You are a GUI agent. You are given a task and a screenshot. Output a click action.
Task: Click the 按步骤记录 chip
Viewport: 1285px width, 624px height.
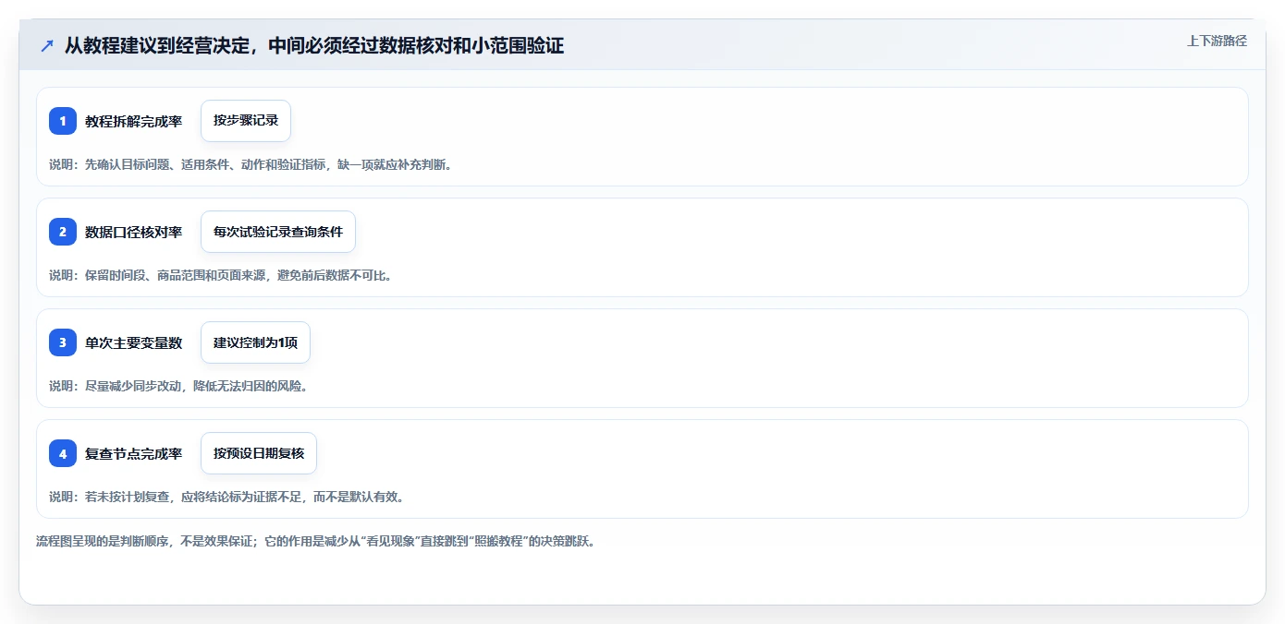[246, 121]
